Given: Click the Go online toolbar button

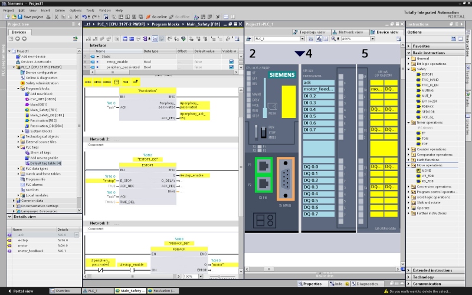Looking at the screenshot, I should point(155,17).
